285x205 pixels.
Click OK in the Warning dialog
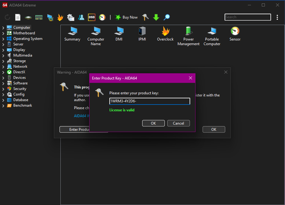pyautogui.click(x=214, y=129)
